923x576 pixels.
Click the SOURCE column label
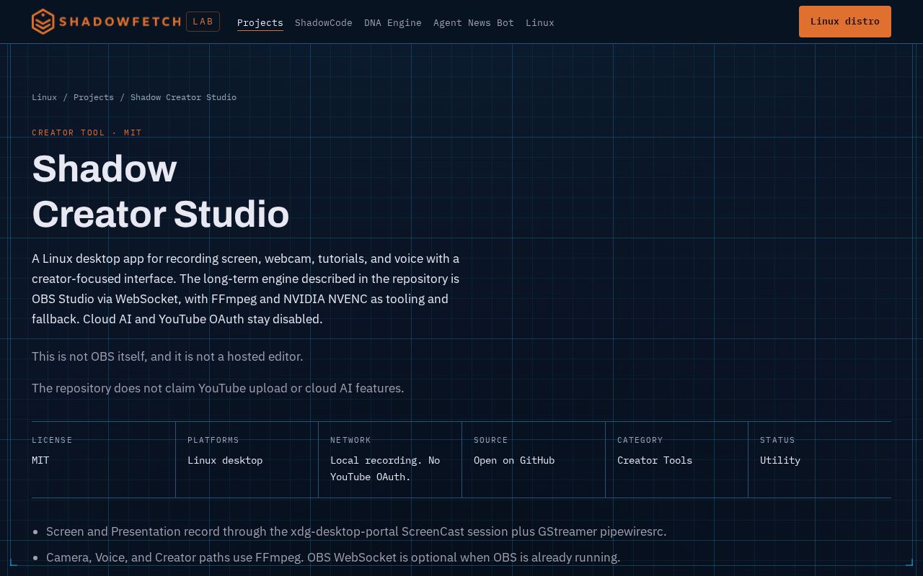[491, 440]
